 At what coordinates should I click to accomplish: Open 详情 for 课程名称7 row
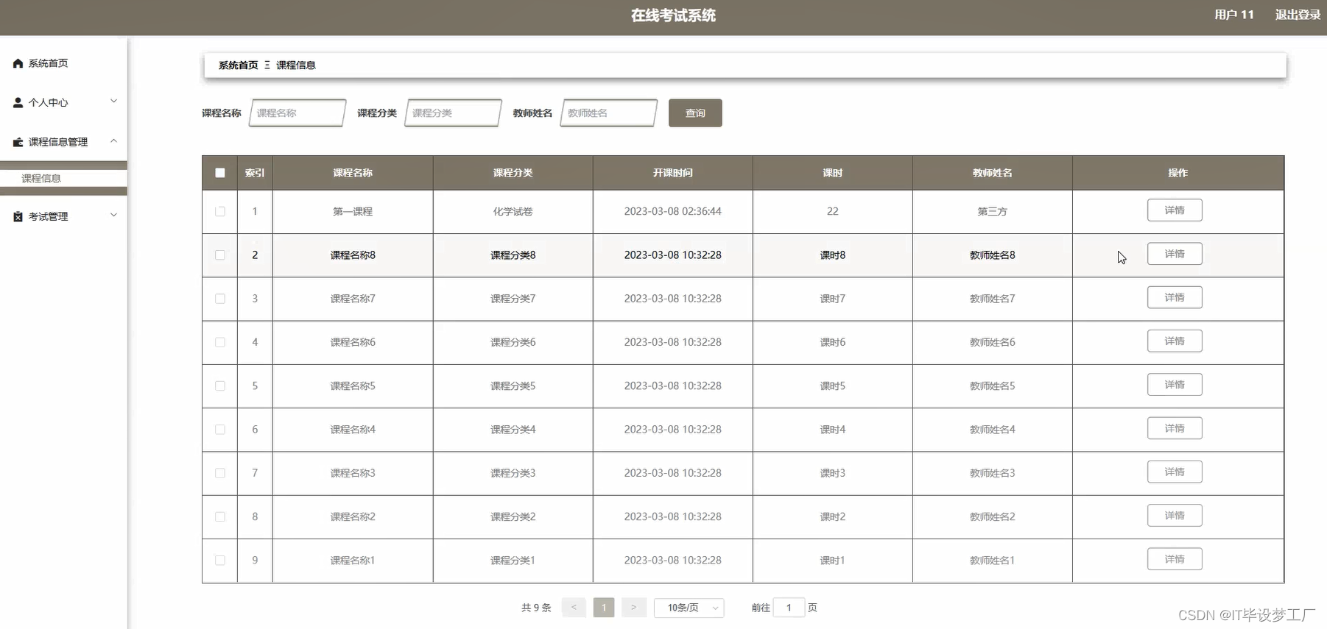[x=1175, y=297]
